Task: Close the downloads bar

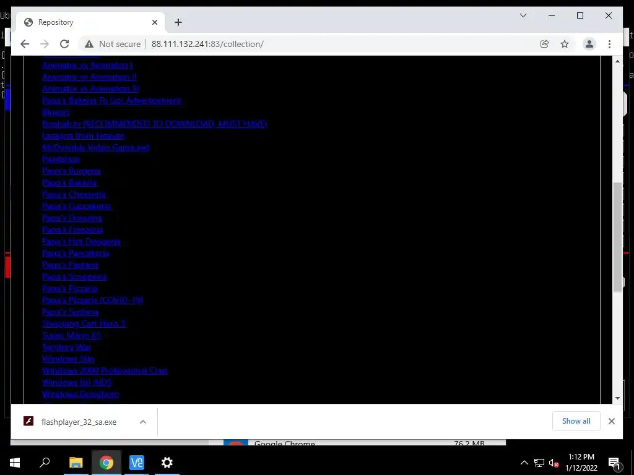Action: 611,421
